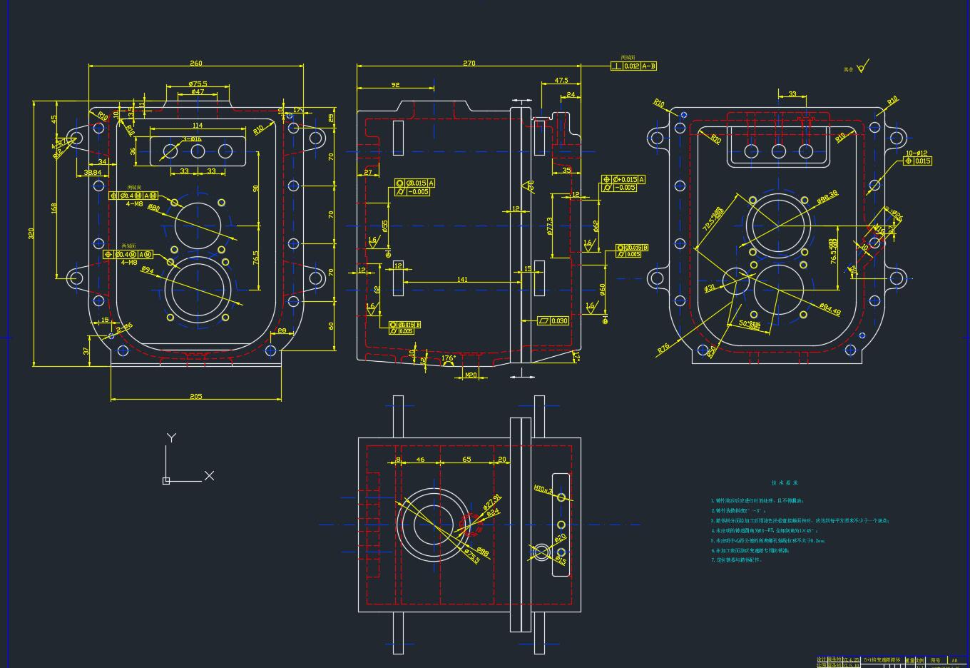Screen dimensions: 970x668
Task: Click the ø27.91 diameter dimension
Action: click(x=492, y=502)
